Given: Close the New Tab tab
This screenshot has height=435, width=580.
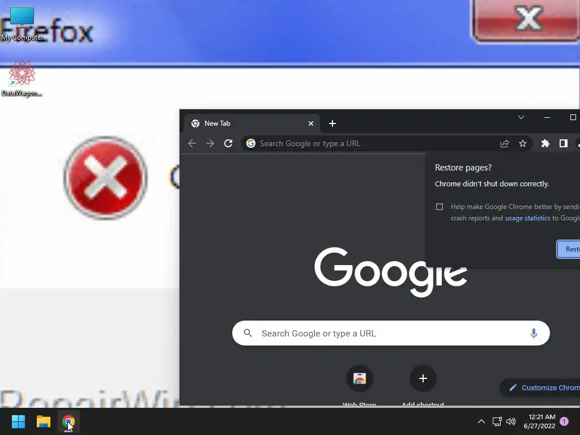Looking at the screenshot, I should point(311,123).
